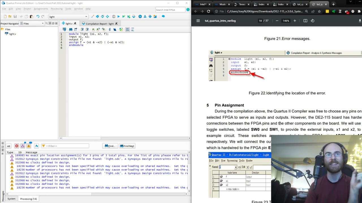362x203 pixels.
Task: Open the Tools menu
Action: click(68, 9)
